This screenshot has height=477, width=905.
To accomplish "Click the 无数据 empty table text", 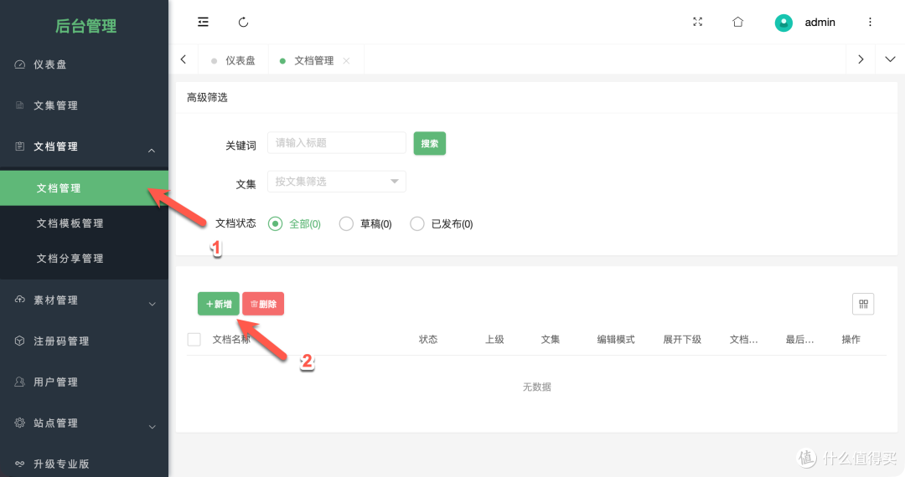I will (x=537, y=387).
